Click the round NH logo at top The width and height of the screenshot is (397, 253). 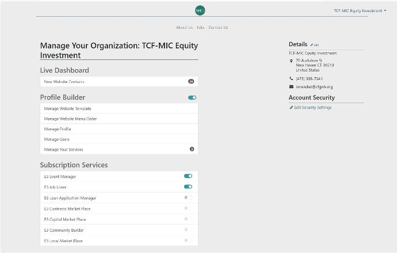pyautogui.click(x=200, y=10)
